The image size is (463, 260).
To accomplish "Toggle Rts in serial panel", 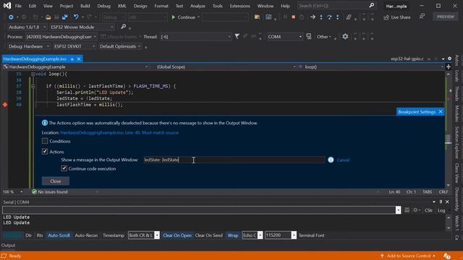I will click(40, 235).
